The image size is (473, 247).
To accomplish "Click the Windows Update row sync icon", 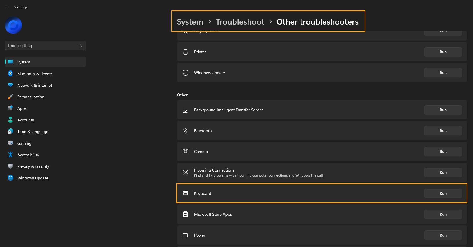I will pyautogui.click(x=185, y=73).
